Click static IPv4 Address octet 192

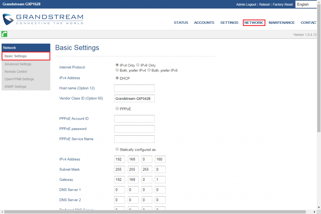point(119,159)
